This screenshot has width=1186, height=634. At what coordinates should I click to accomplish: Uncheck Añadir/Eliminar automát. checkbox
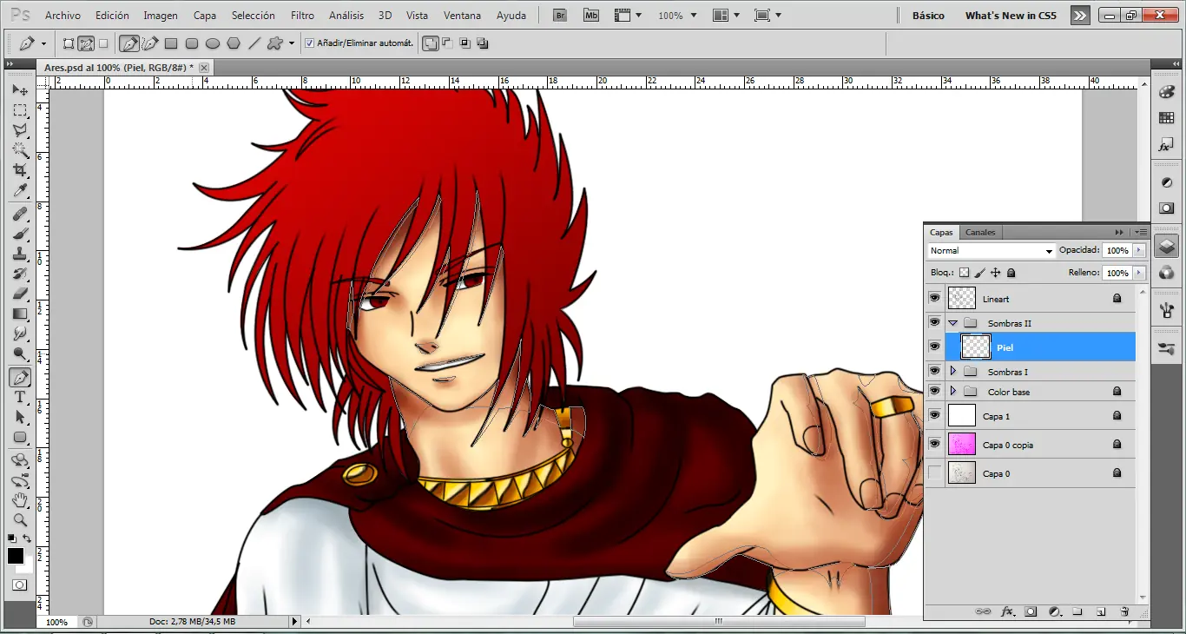(310, 43)
